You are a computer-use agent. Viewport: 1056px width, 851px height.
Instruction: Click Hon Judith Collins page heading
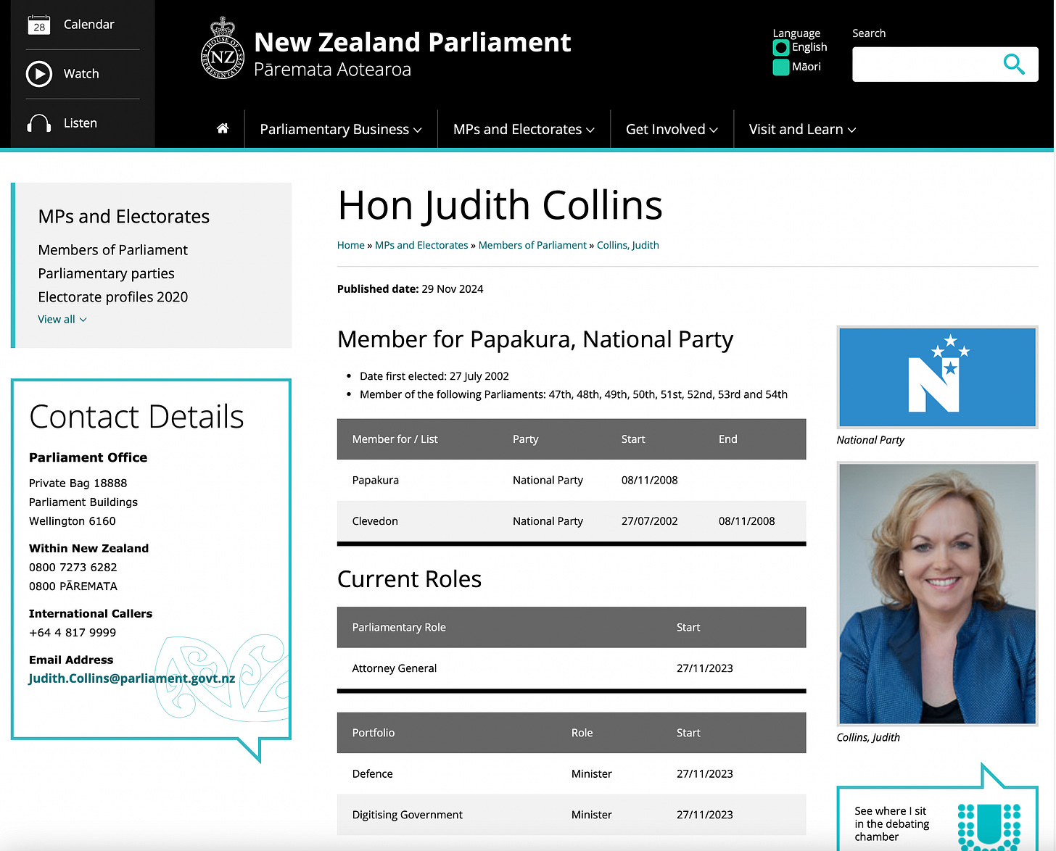point(500,206)
